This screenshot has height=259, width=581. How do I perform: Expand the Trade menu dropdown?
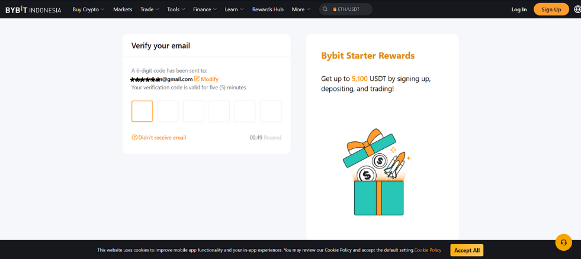pyautogui.click(x=150, y=9)
